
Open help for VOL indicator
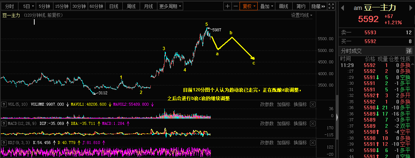pos(4,104)
